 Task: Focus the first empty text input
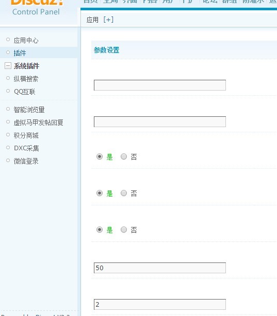pos(160,85)
